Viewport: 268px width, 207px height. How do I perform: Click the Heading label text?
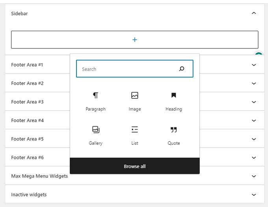pos(174,109)
